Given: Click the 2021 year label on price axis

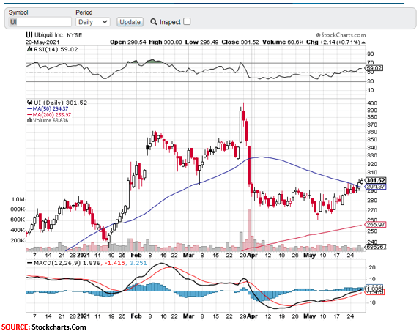Looking at the screenshot, I should click(x=84, y=256).
